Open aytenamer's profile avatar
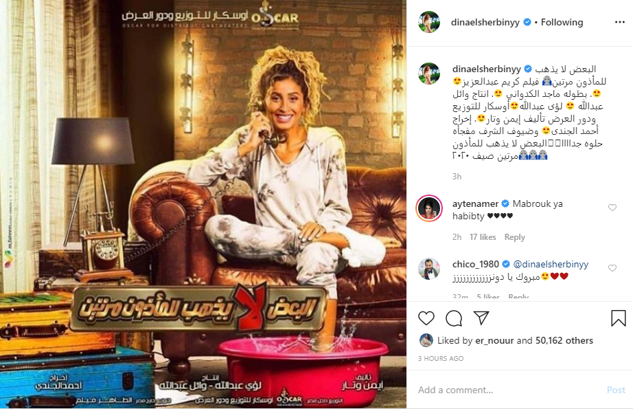 429,208
